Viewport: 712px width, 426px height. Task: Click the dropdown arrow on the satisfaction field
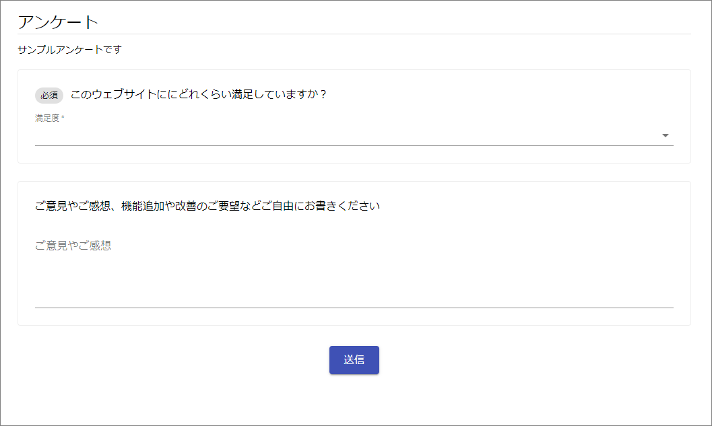pyautogui.click(x=666, y=135)
